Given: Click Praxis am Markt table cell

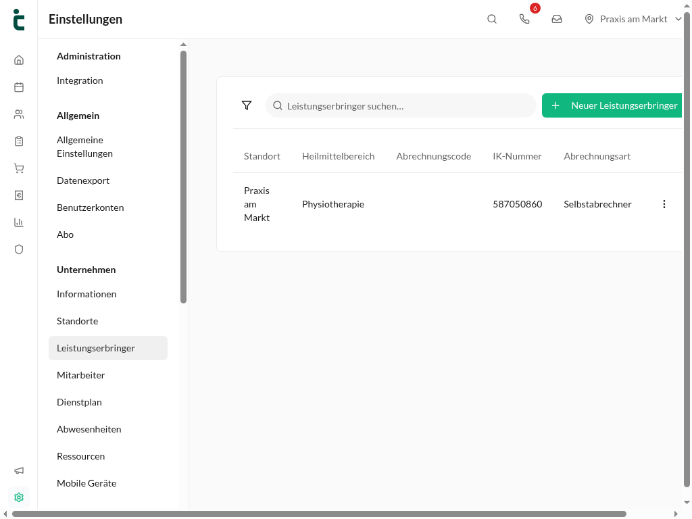Looking at the screenshot, I should coord(257,204).
